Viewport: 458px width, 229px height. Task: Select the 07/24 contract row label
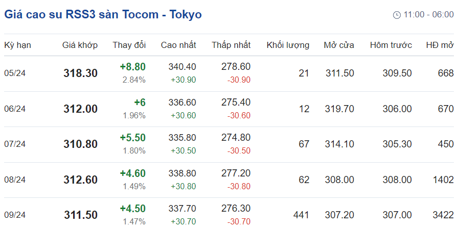tap(15, 144)
